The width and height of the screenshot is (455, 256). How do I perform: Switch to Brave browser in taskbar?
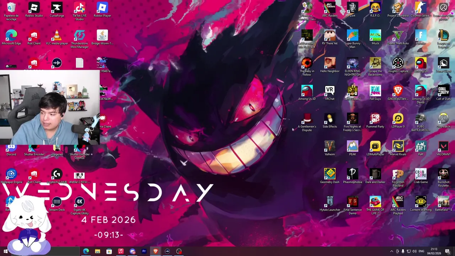pos(155,251)
